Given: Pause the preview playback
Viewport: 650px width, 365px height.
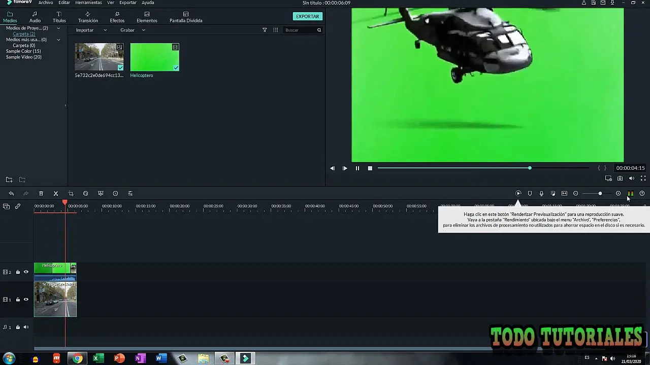Looking at the screenshot, I should [x=357, y=168].
